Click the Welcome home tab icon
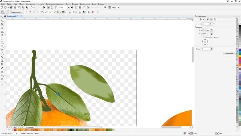The height and width of the screenshot is (136, 241). pos(5,16)
